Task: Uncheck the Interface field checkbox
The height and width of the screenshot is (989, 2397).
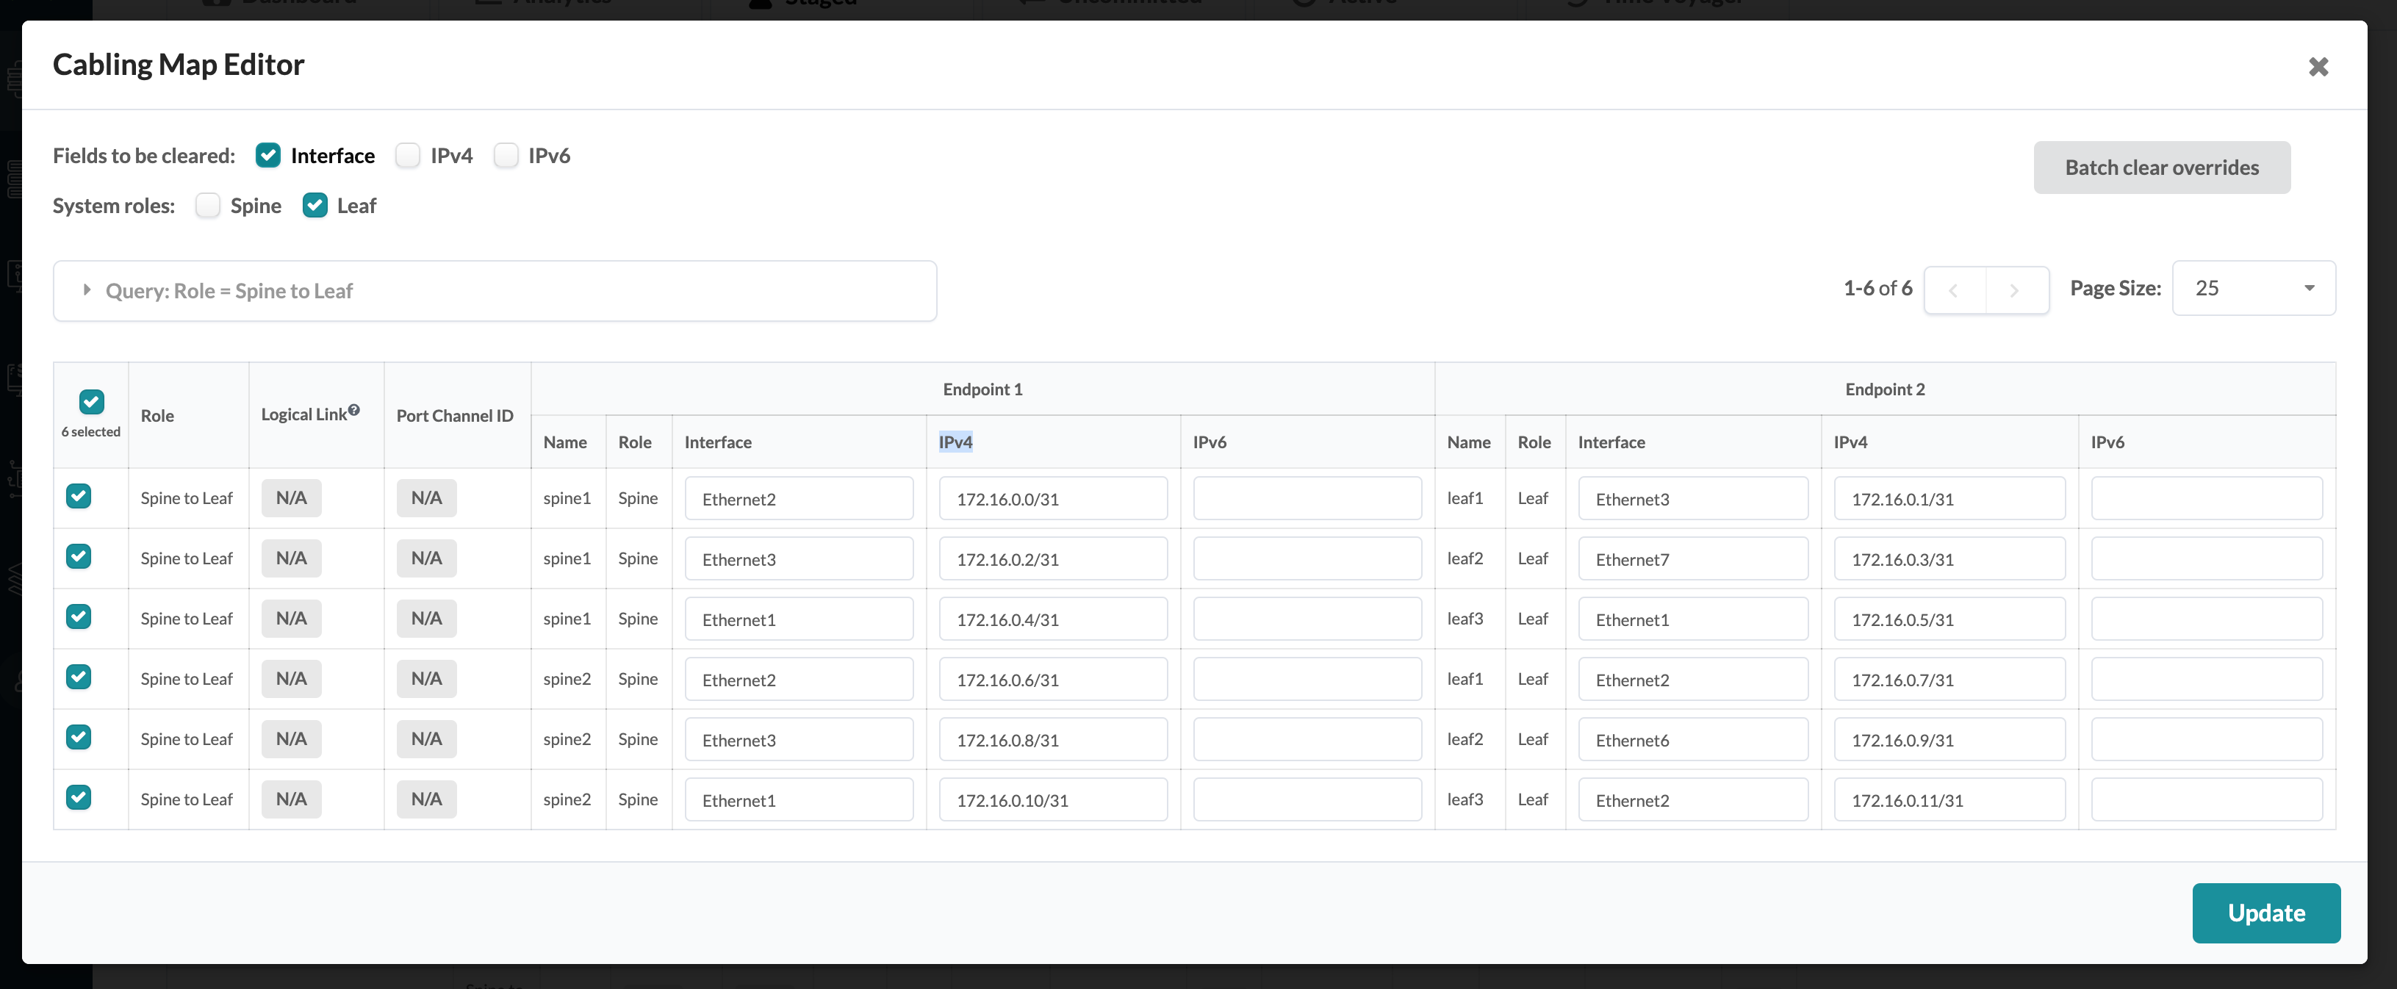Action: click(268, 155)
